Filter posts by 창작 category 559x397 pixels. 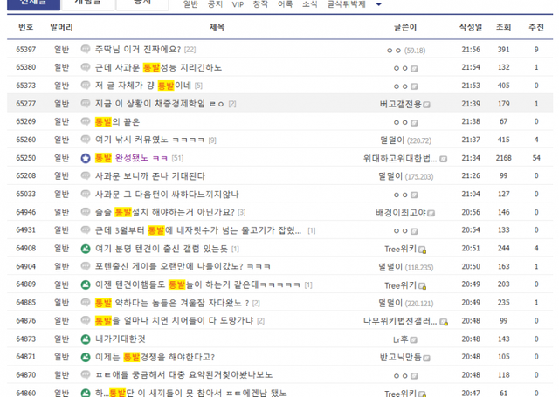pyautogui.click(x=260, y=4)
